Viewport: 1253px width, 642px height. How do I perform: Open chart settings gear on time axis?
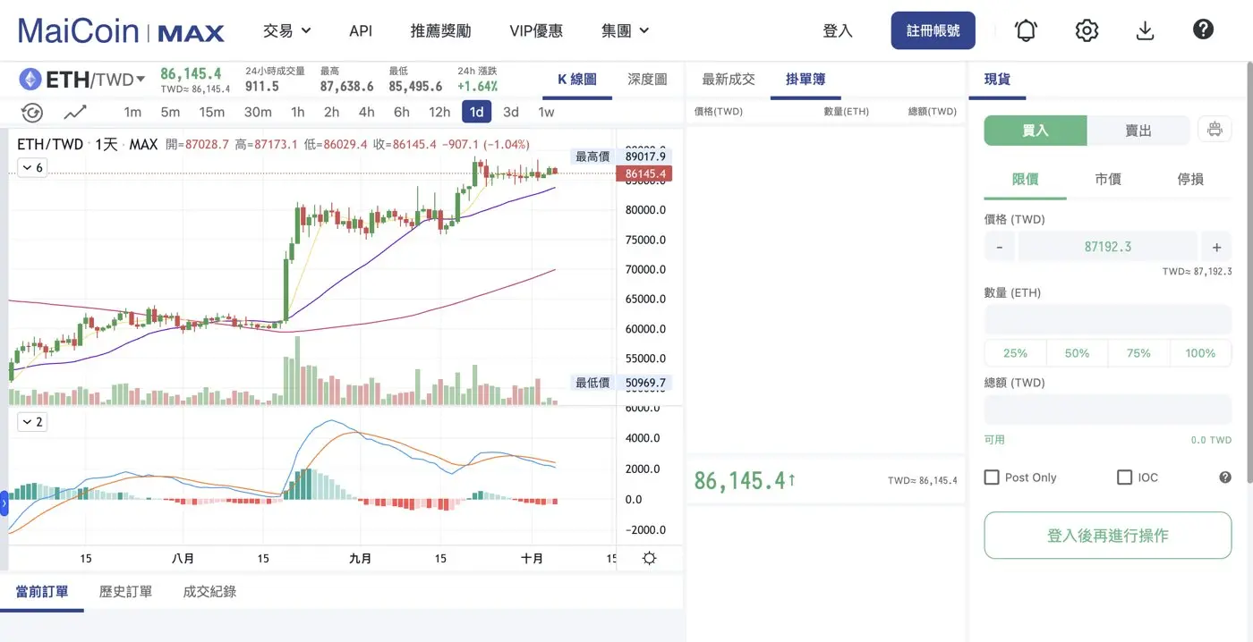tap(650, 558)
